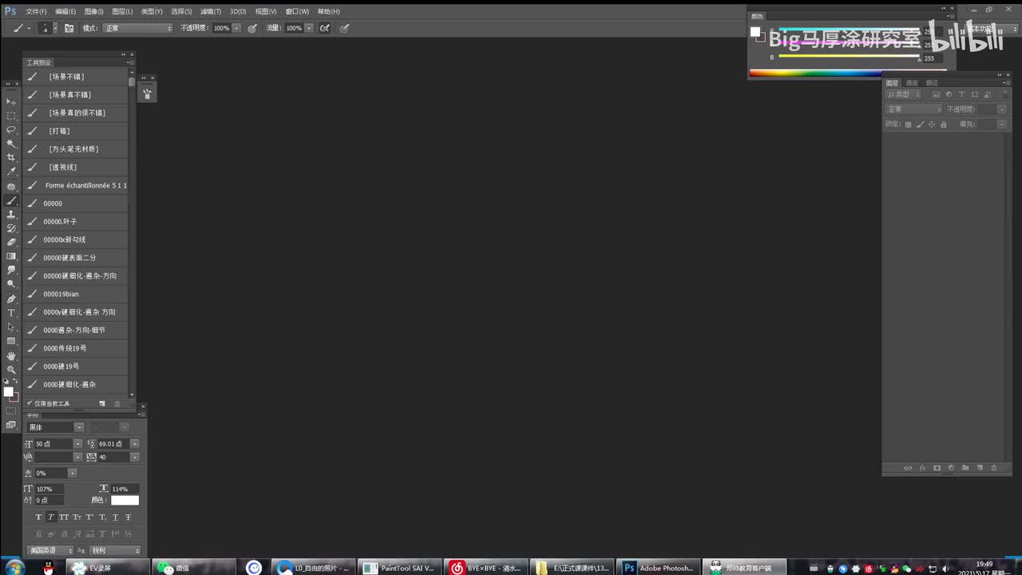The width and height of the screenshot is (1022, 575).
Task: Open the Filter (滤镜) menu
Action: point(211,11)
